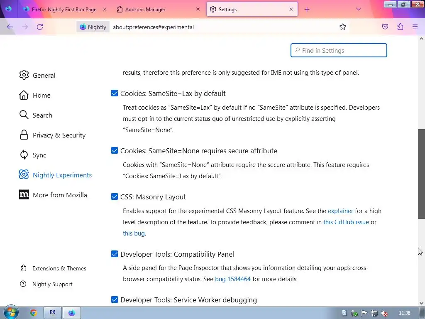The width and height of the screenshot is (425, 319).
Task: Open the Privacy & Security category
Action: 59,135
